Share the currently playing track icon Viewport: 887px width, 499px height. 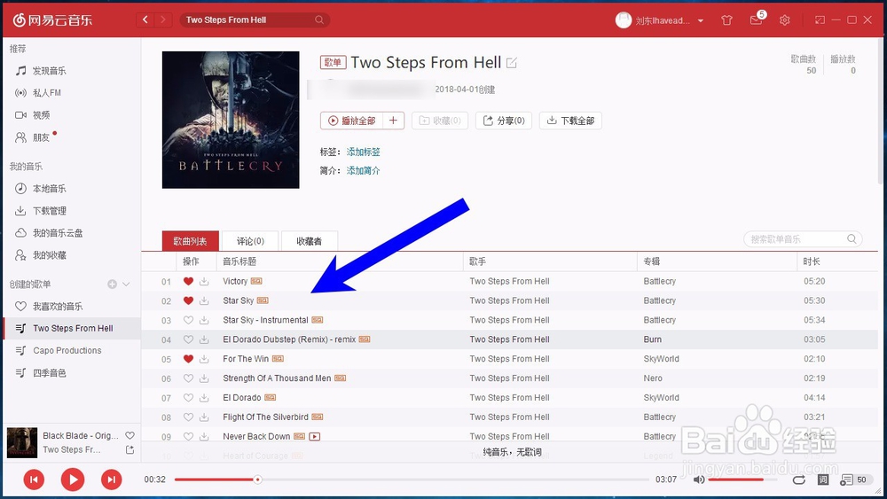[130, 450]
